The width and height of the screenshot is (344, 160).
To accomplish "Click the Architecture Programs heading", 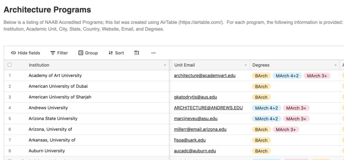I will tap(47, 10).
